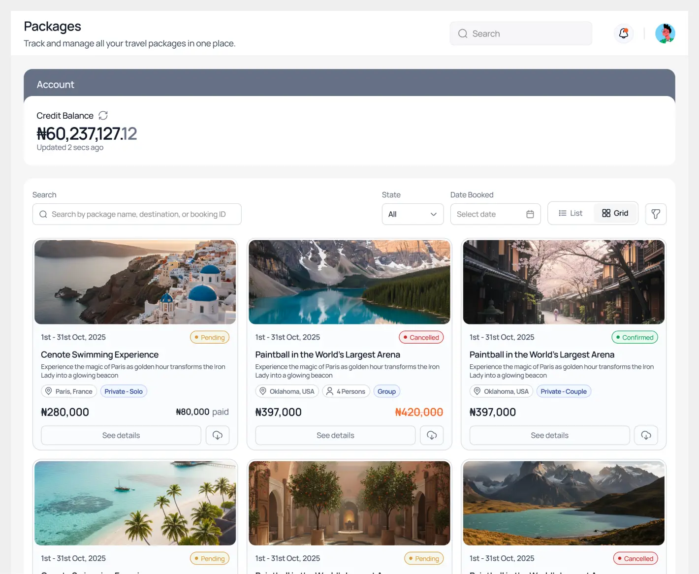Select the Private - Couple tag

point(564,391)
